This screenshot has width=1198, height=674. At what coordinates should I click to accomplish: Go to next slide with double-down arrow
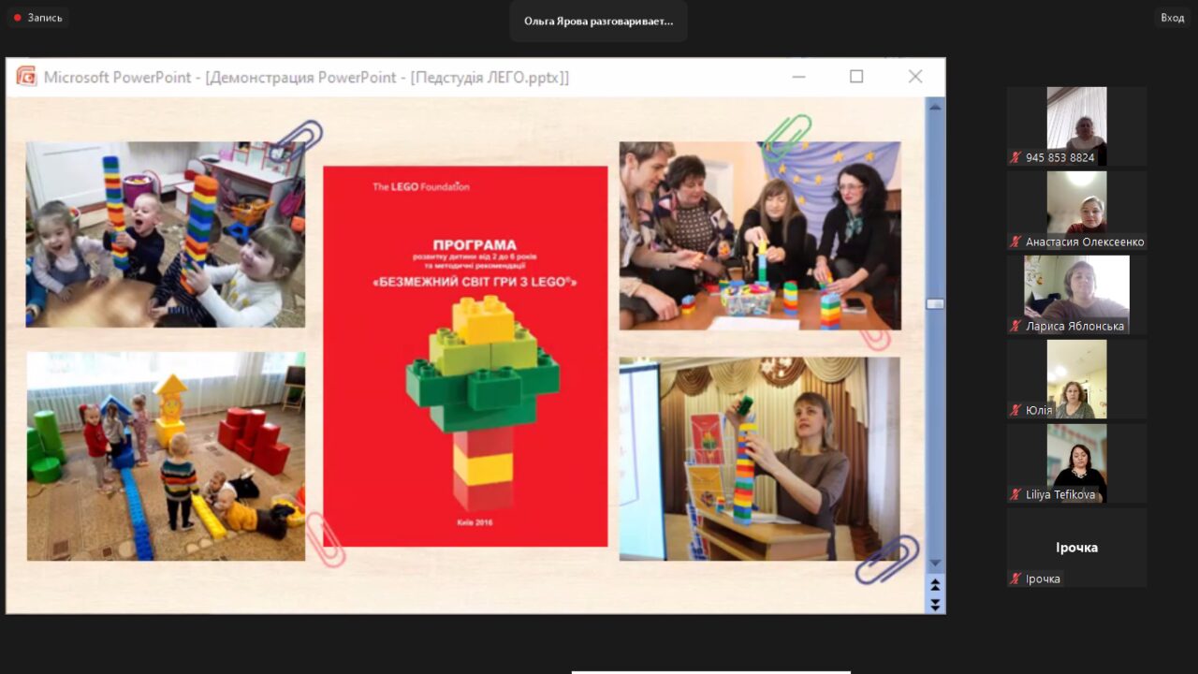point(935,604)
